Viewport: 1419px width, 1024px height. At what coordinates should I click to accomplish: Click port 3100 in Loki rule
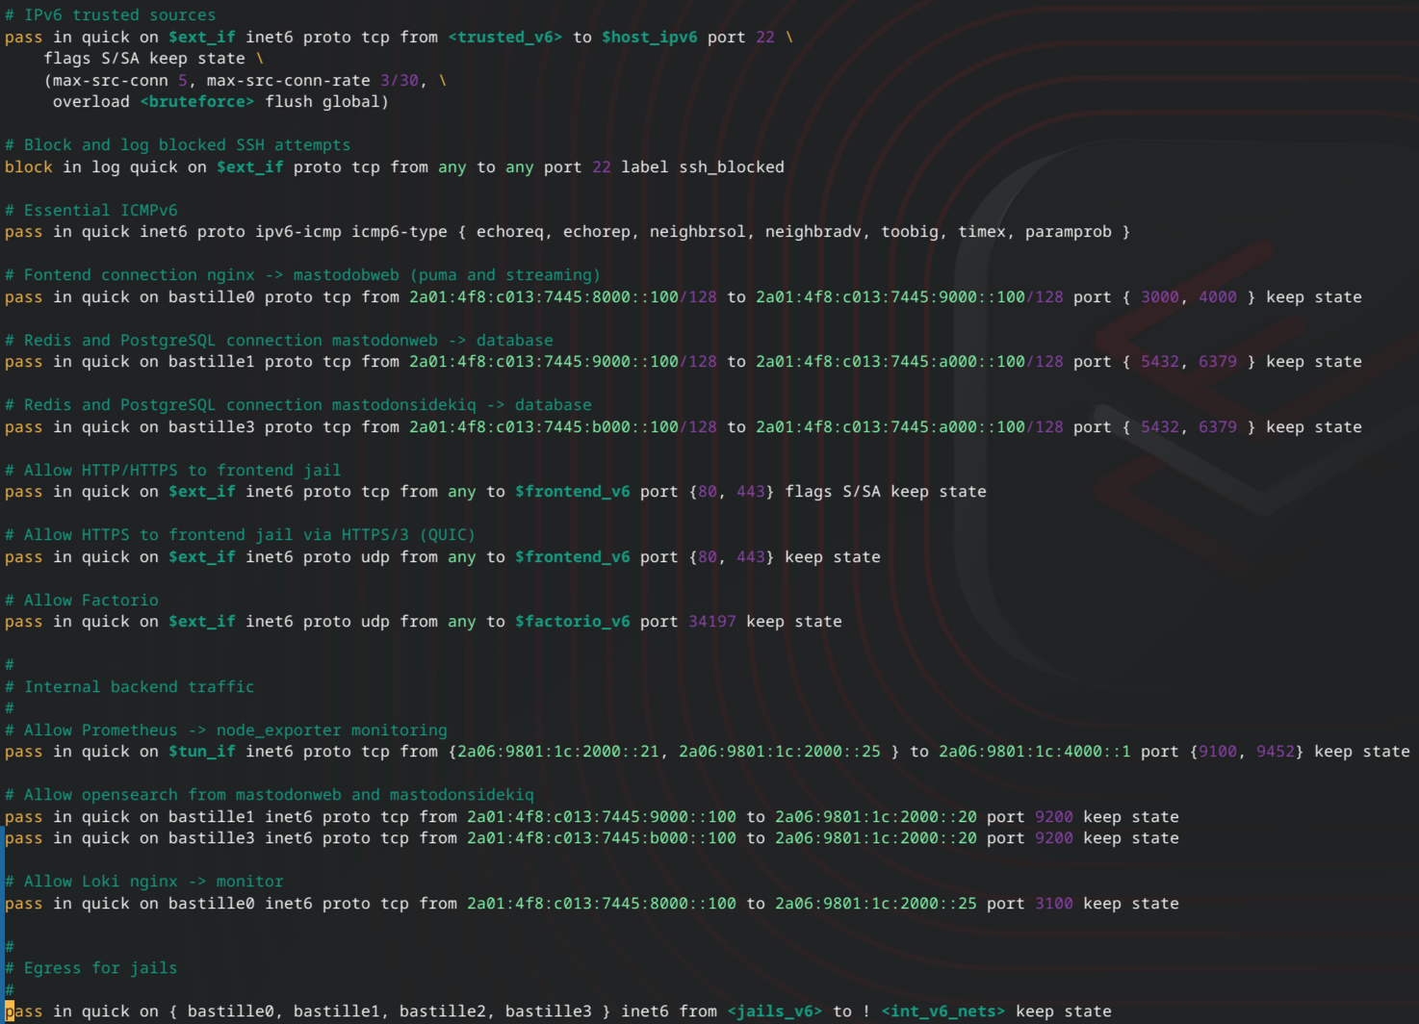[x=1053, y=904]
